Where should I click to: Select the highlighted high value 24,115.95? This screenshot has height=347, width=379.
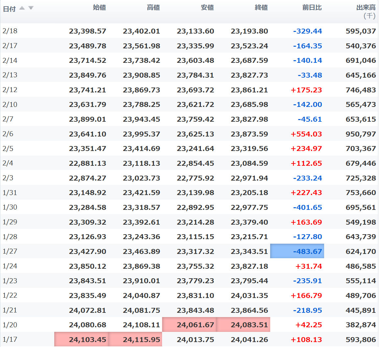pyautogui.click(x=135, y=339)
